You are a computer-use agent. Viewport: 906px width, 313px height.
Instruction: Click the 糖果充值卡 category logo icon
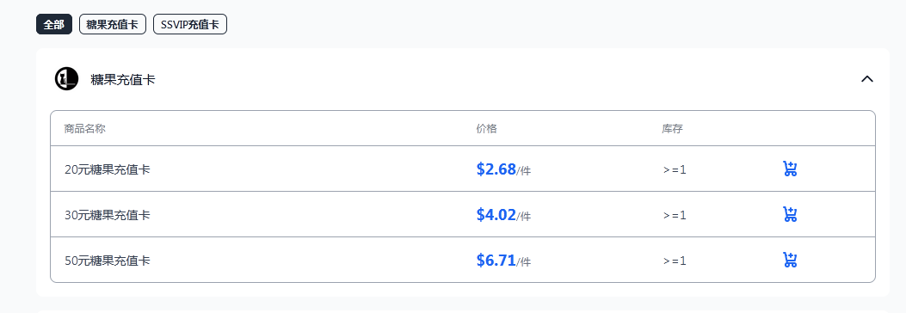66,79
